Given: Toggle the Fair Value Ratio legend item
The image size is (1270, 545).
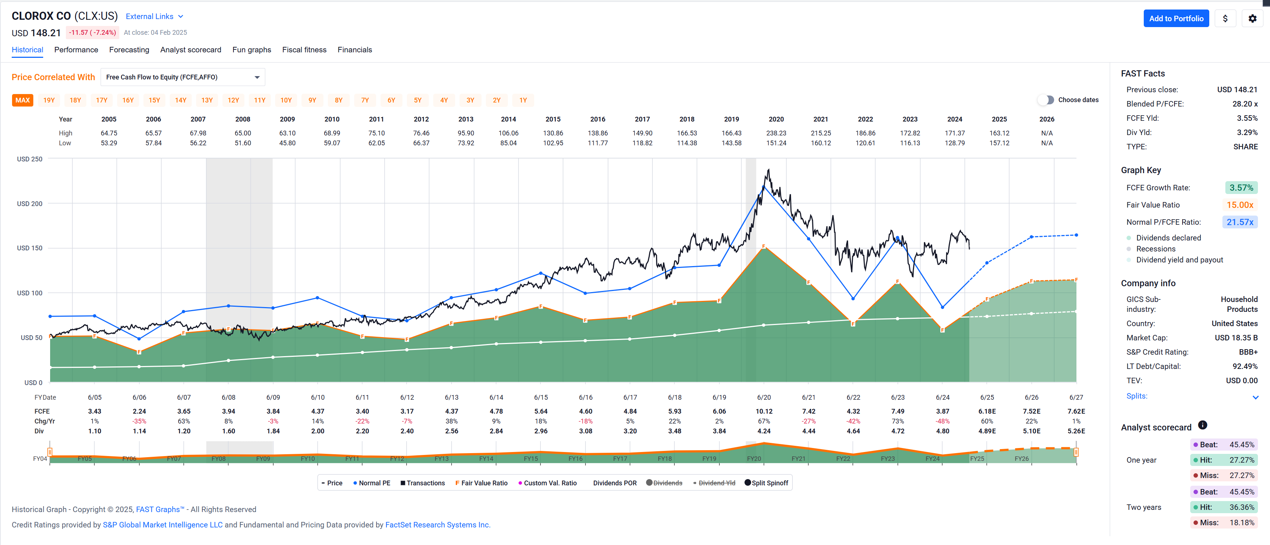Looking at the screenshot, I should point(481,483).
